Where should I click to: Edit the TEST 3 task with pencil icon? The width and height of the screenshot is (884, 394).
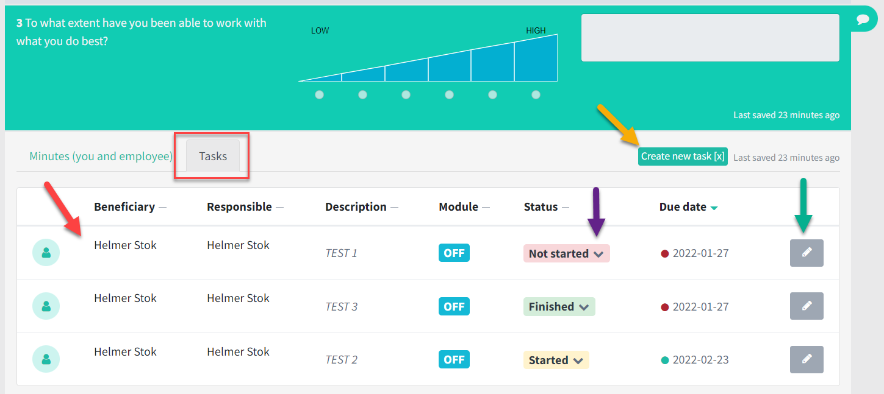[x=807, y=306]
